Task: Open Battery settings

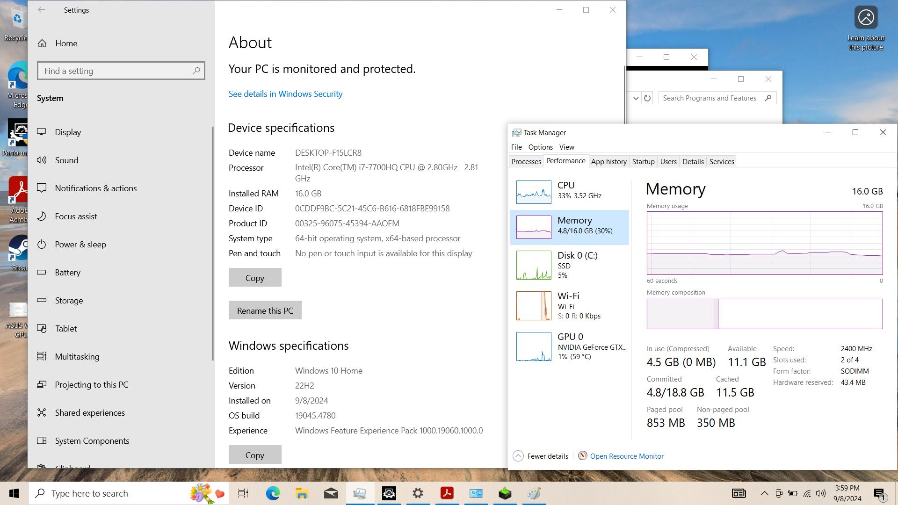Action: [x=121, y=273]
